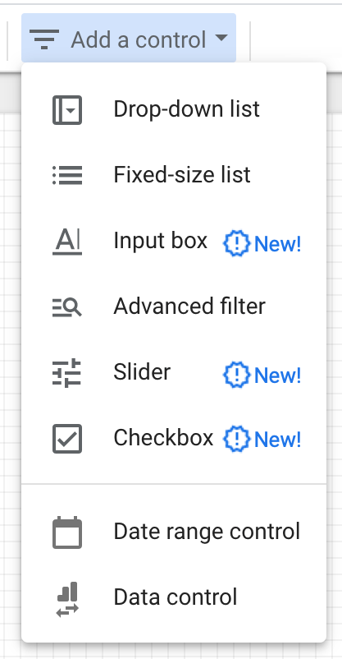The image size is (342, 659).
Task: Collapse the Add a control dropdown arrow
Action: [221, 39]
